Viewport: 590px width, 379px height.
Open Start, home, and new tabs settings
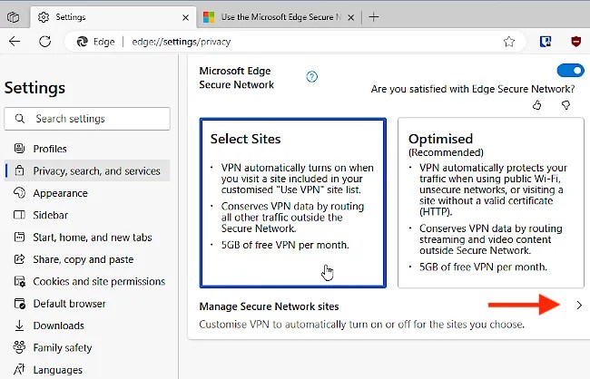point(87,238)
